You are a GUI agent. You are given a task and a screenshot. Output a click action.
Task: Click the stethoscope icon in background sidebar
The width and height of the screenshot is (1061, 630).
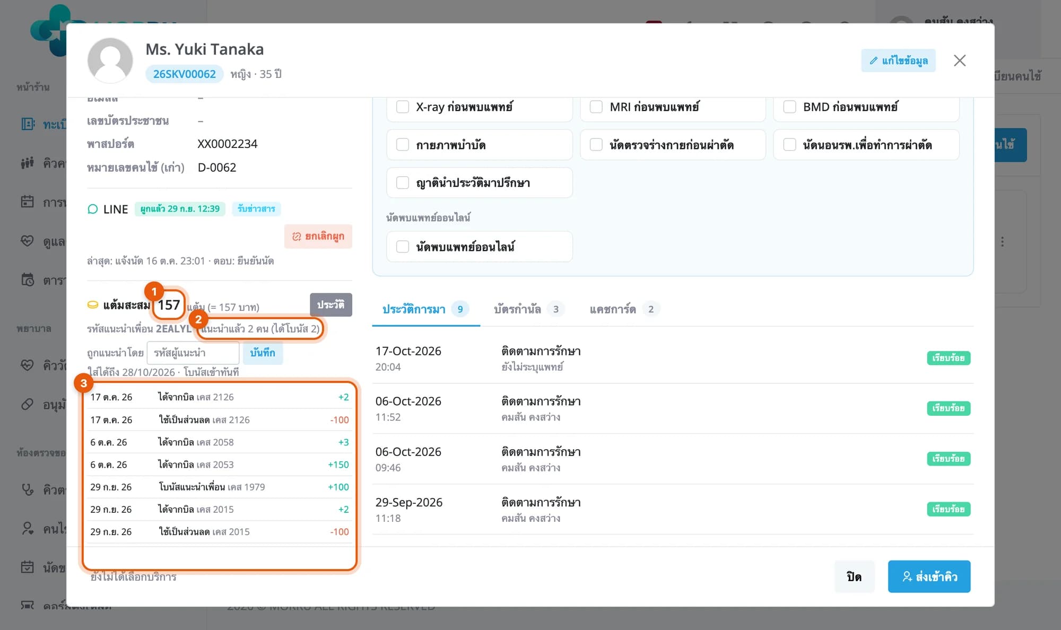[28, 489]
